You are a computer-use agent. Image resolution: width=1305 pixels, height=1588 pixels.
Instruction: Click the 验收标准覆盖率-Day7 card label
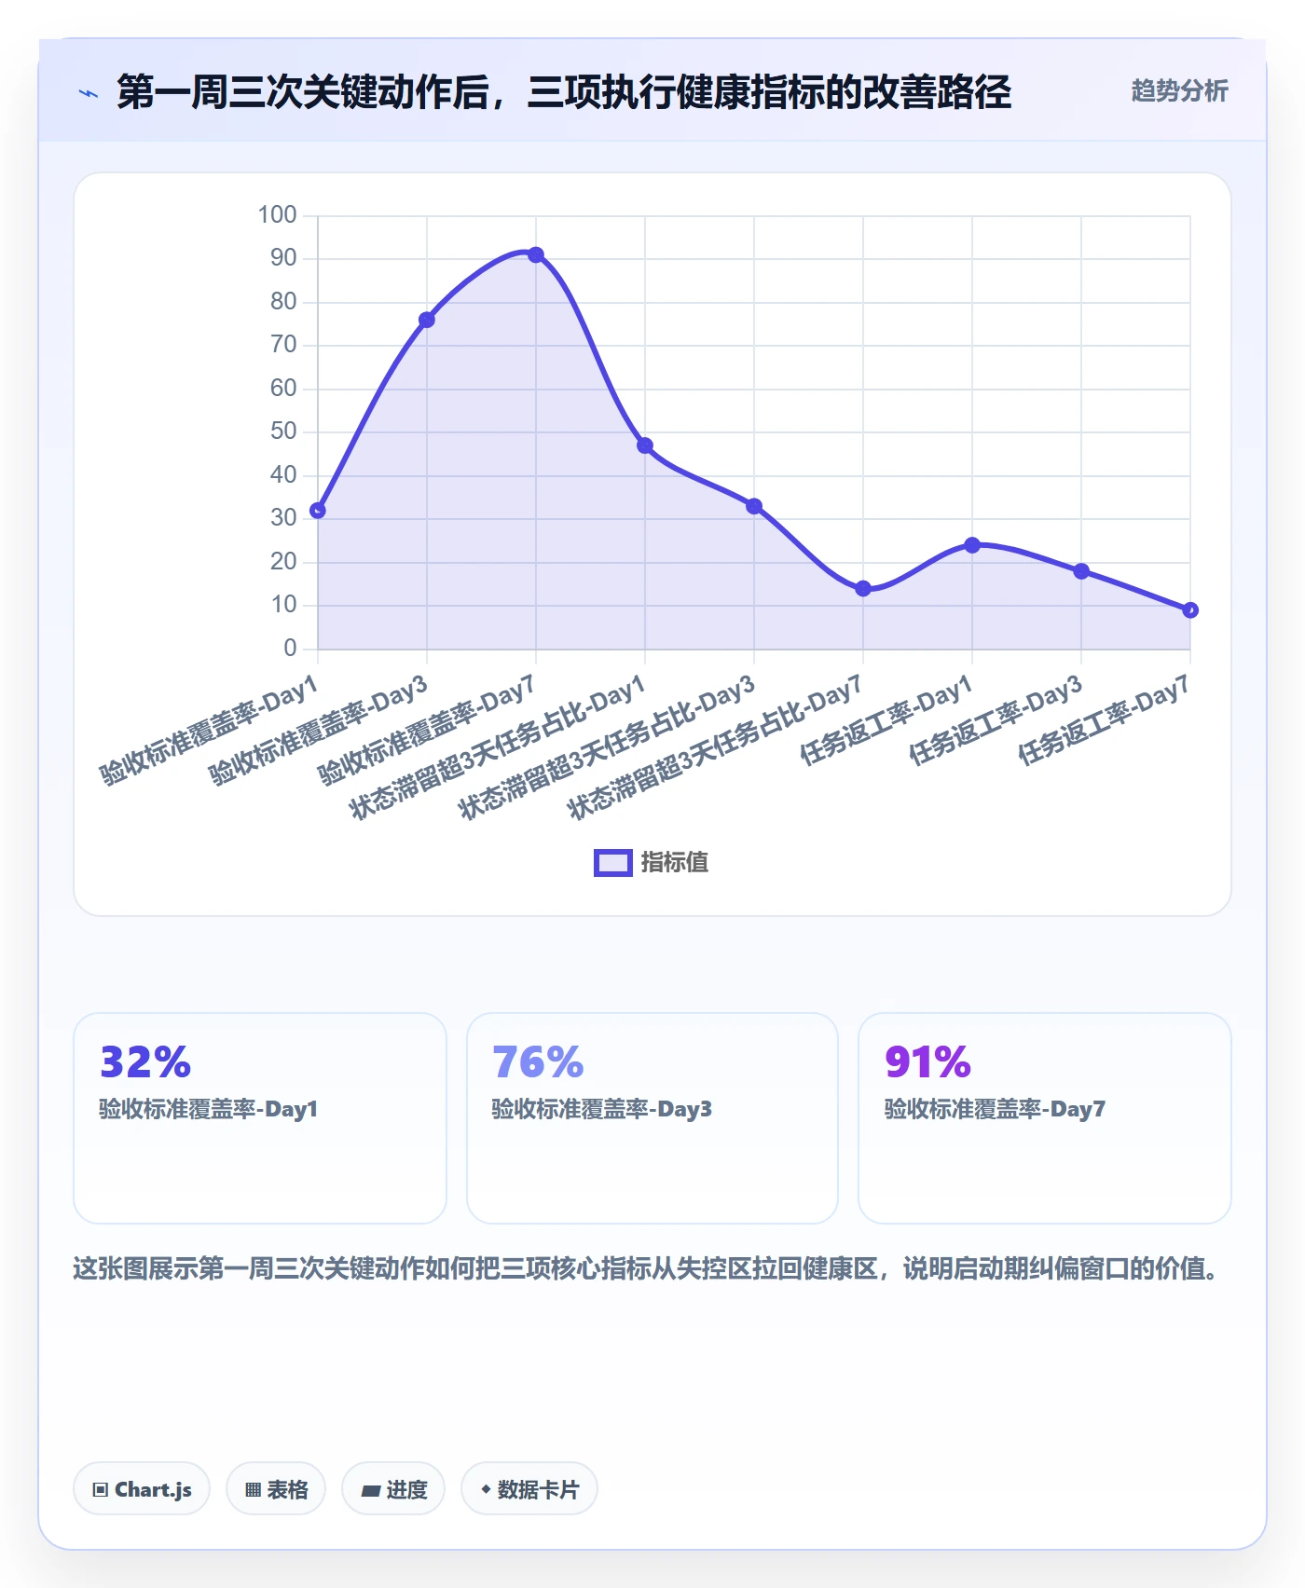pos(995,1109)
